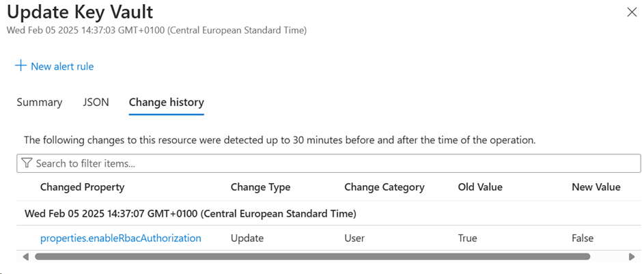This screenshot has width=642, height=274.
Task: Select the Wed Feb 05 14:37:07 group row
Action: pos(329,213)
